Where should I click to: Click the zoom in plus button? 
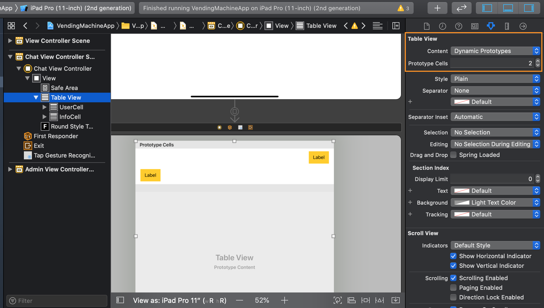[284, 300]
